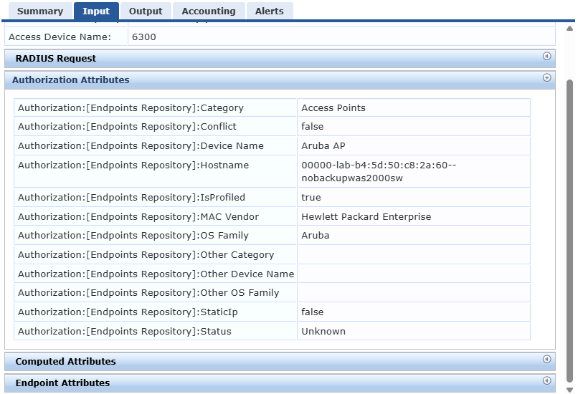Expand the RADIUS Request section arrow
This screenshot has width=578, height=394.
(x=546, y=57)
